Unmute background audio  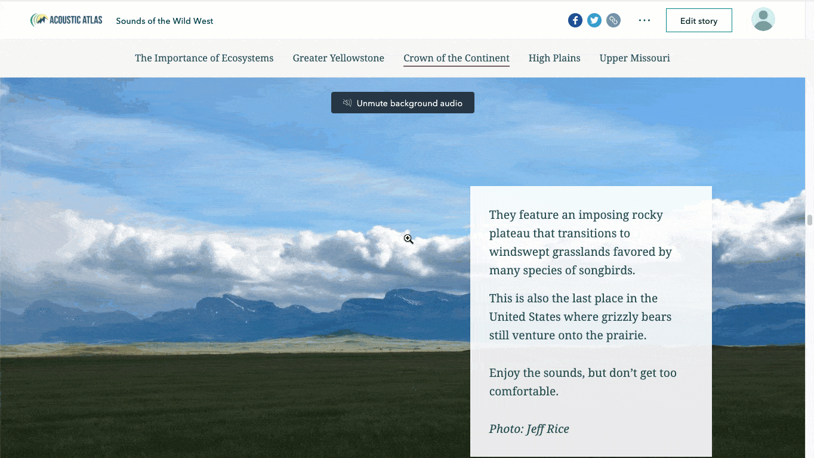coord(403,103)
